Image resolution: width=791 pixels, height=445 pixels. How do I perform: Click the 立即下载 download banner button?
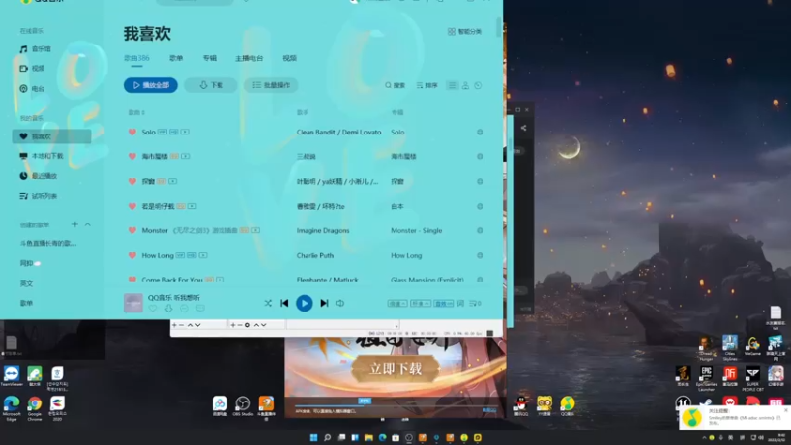tap(395, 369)
